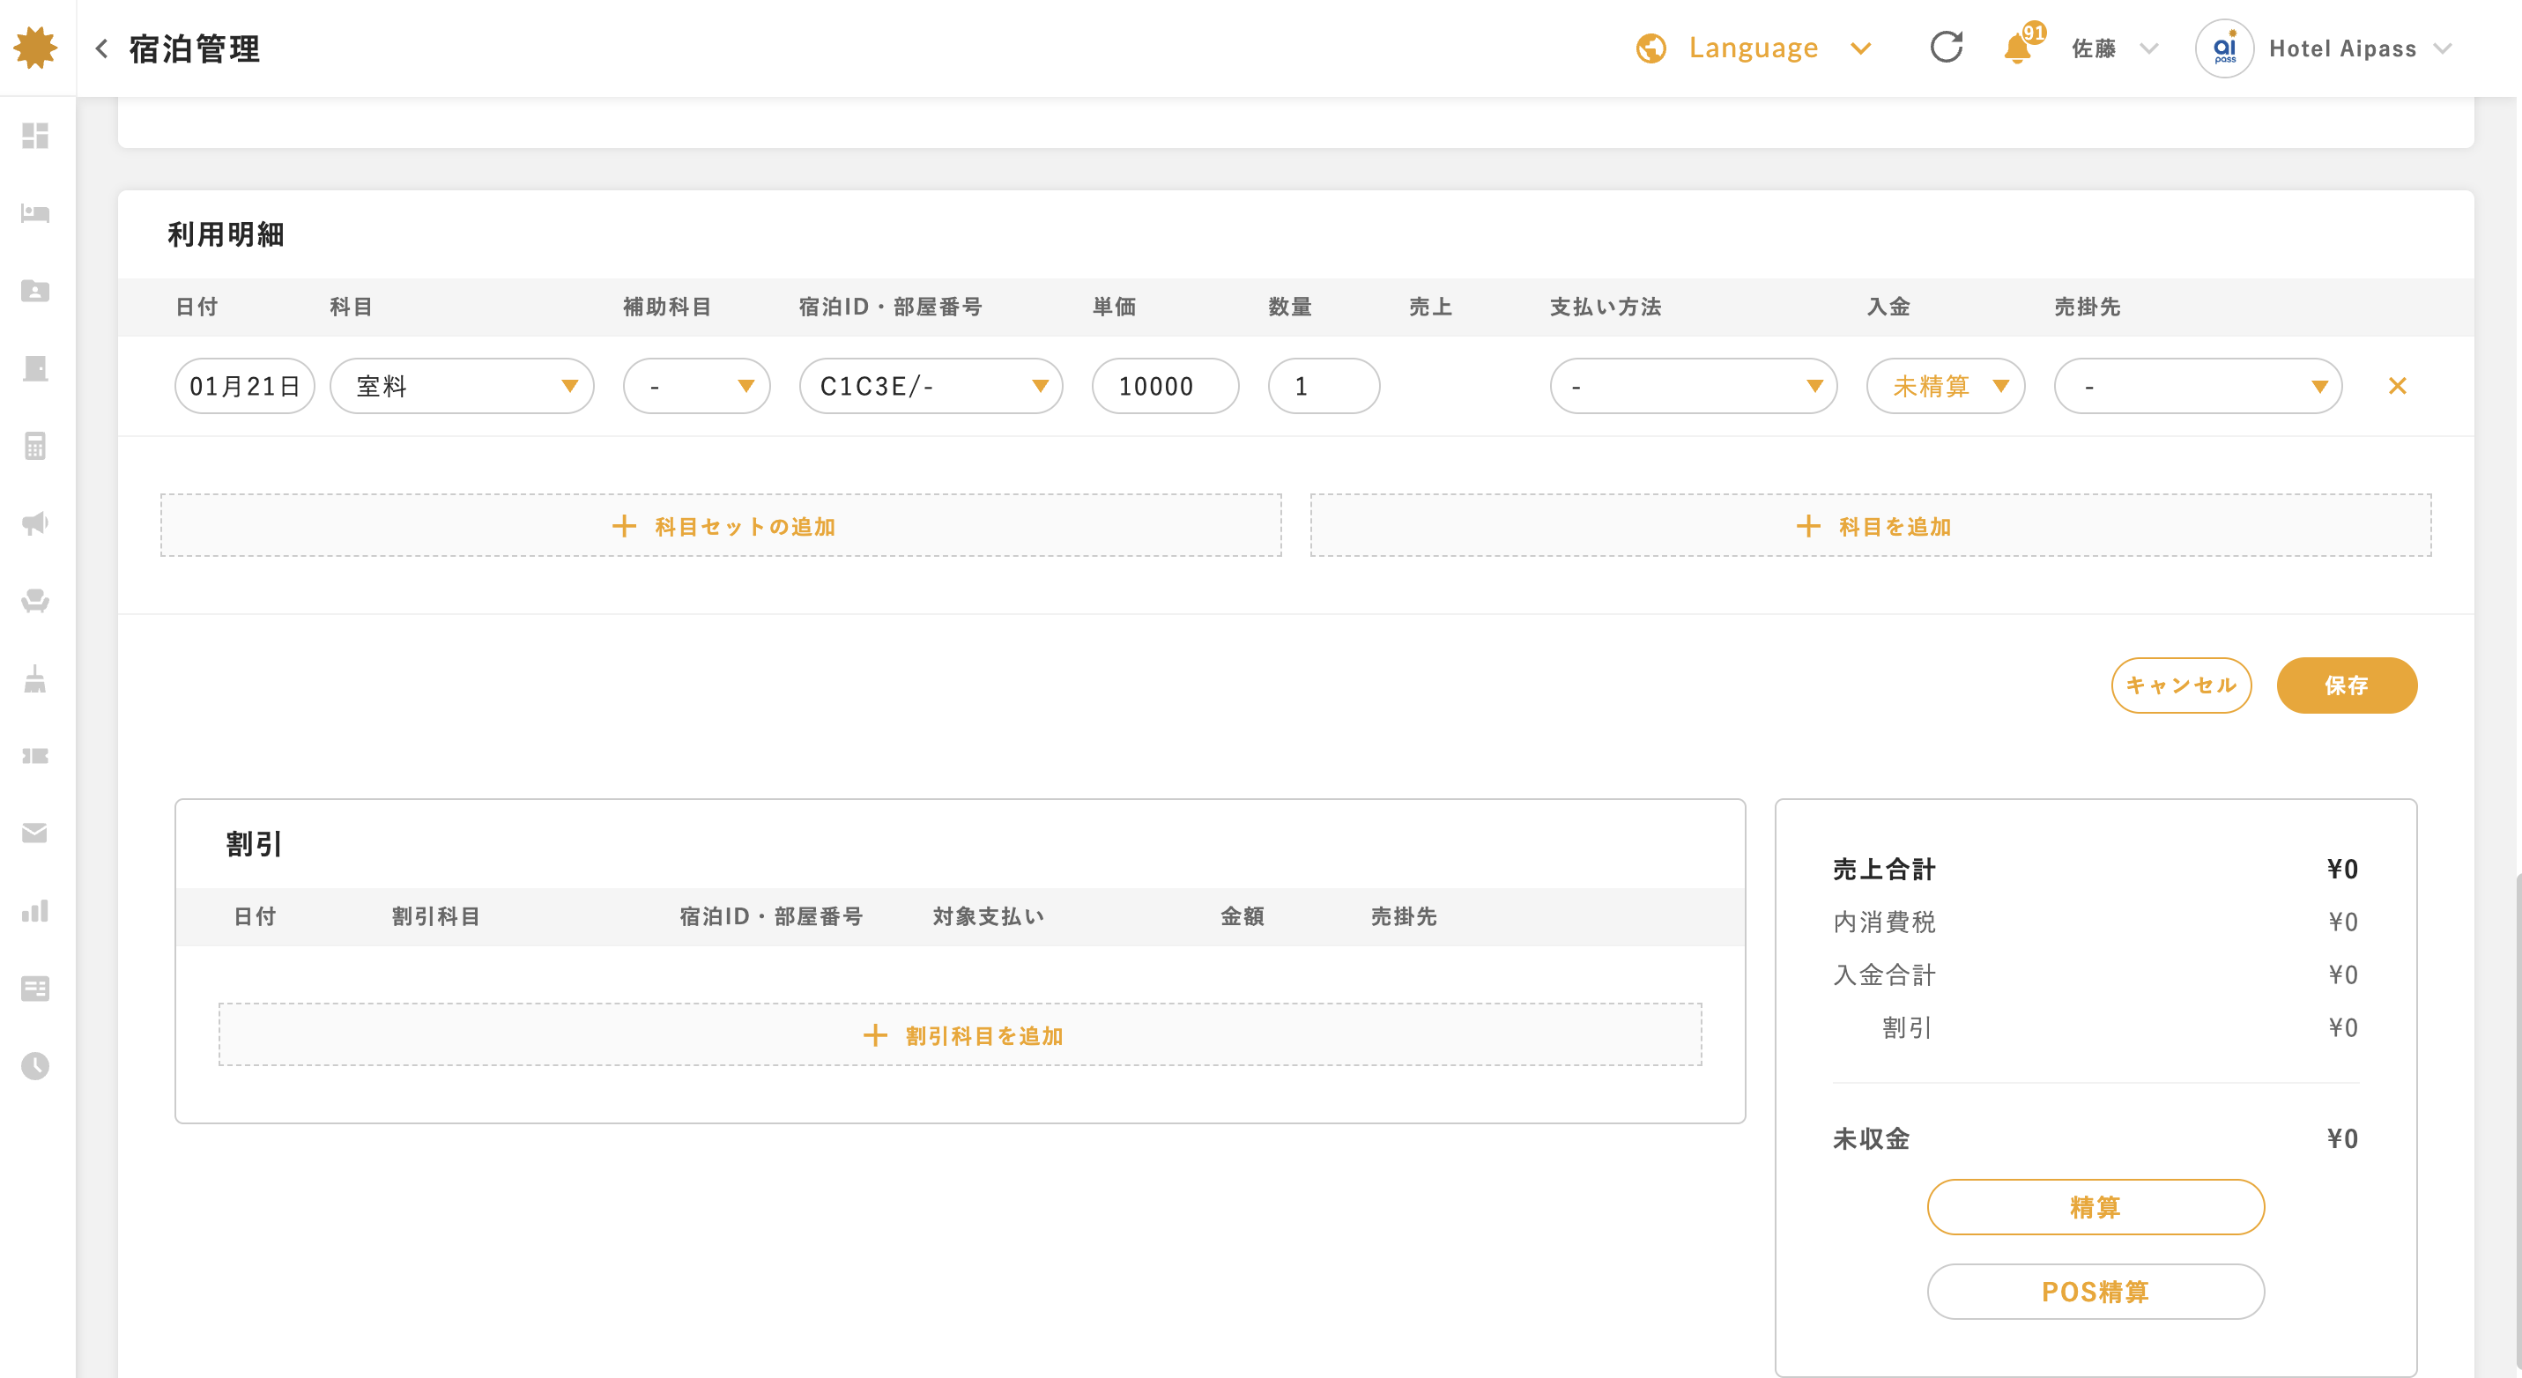This screenshot has height=1378, width=2522.
Task: Click 割引科目を追加 button
Action: 961,1034
